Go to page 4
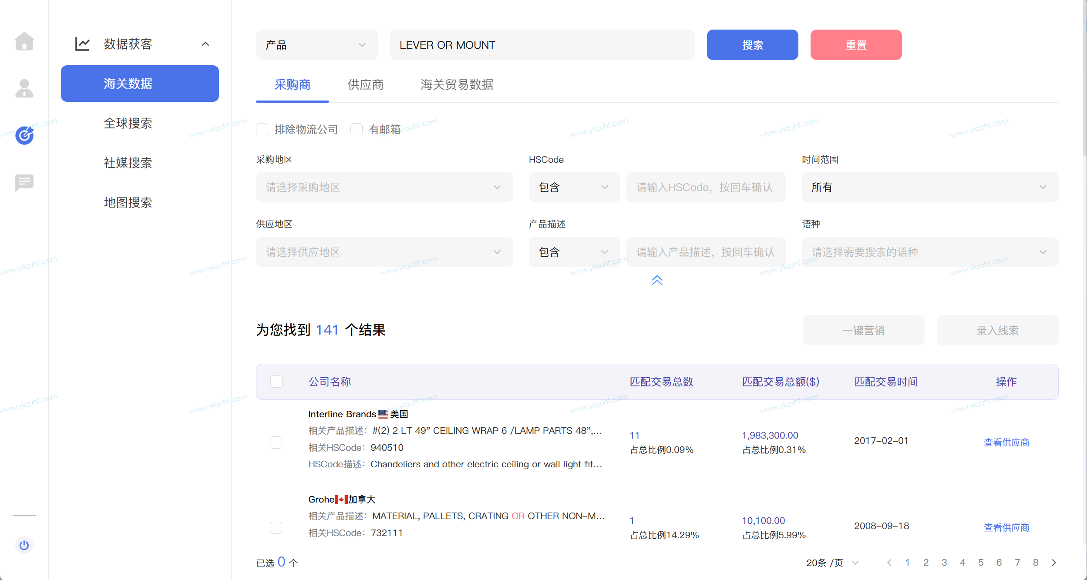Viewport: 1087px width, 580px height. tap(962, 563)
